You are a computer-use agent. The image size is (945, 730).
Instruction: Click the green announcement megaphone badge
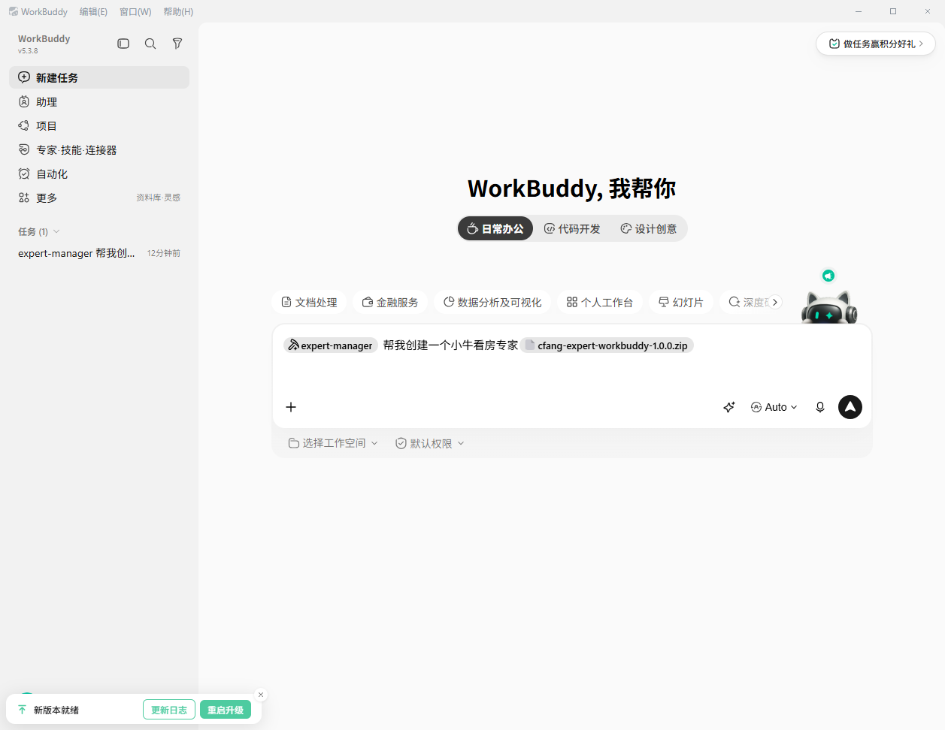[x=828, y=276]
